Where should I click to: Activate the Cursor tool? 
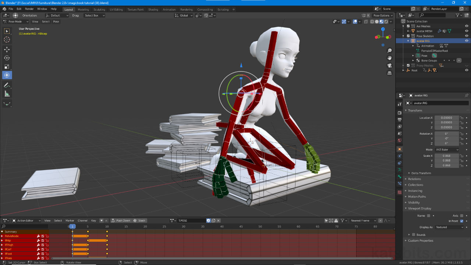[x=7, y=39]
